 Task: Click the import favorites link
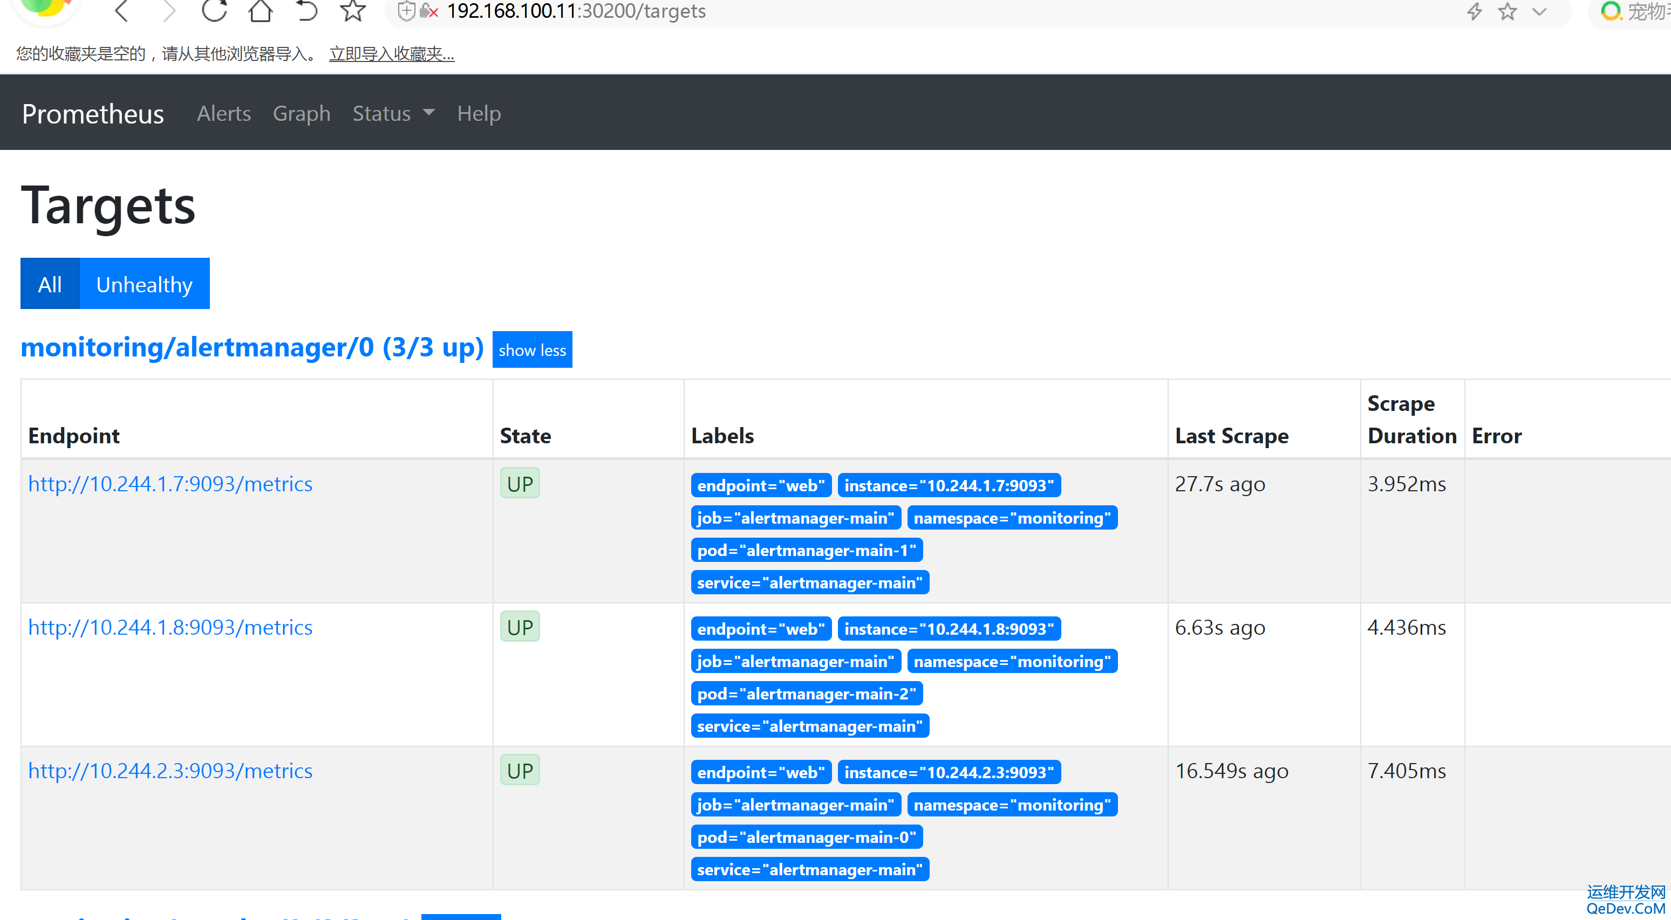[x=392, y=54]
